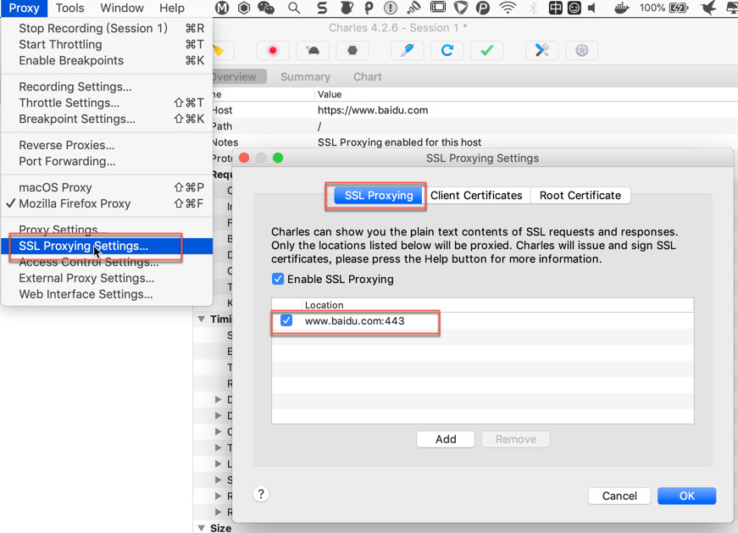Open Spotlight search magnifier icon
The width and height of the screenshot is (738, 533).
coord(294,8)
